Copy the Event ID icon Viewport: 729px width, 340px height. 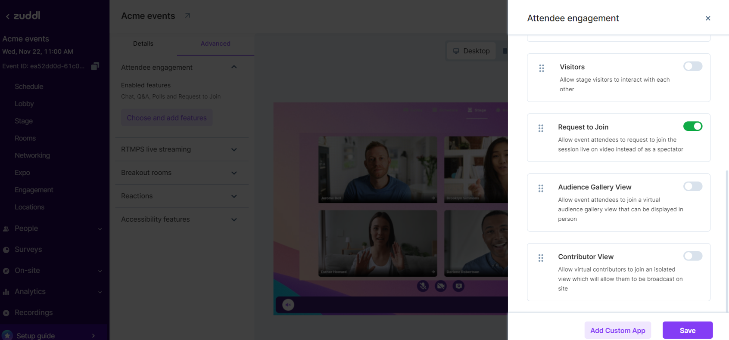point(95,66)
